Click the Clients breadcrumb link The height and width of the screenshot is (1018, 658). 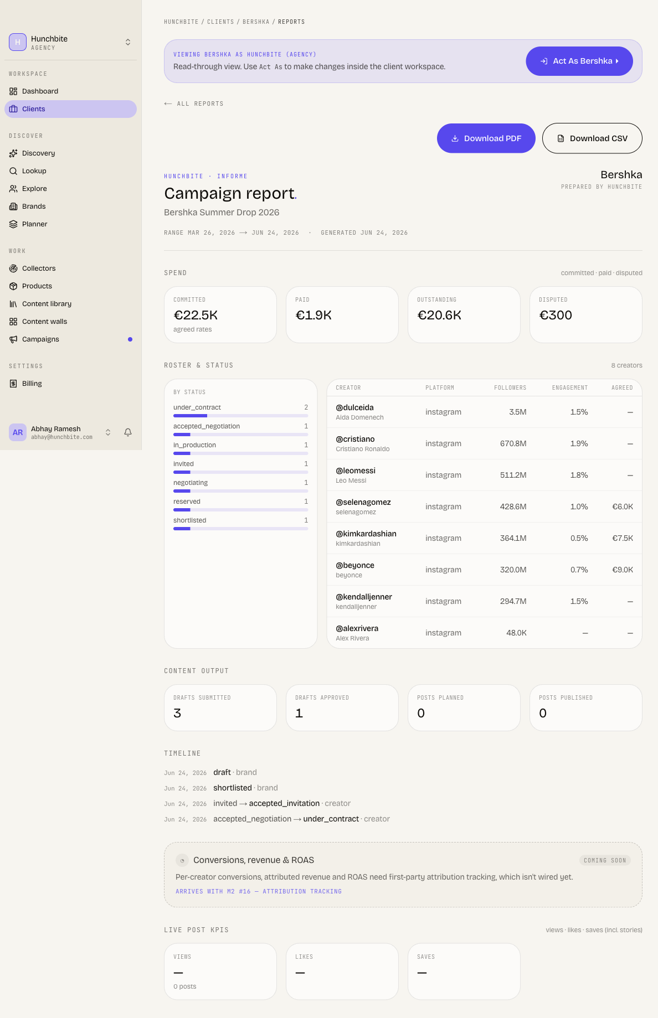coord(220,22)
